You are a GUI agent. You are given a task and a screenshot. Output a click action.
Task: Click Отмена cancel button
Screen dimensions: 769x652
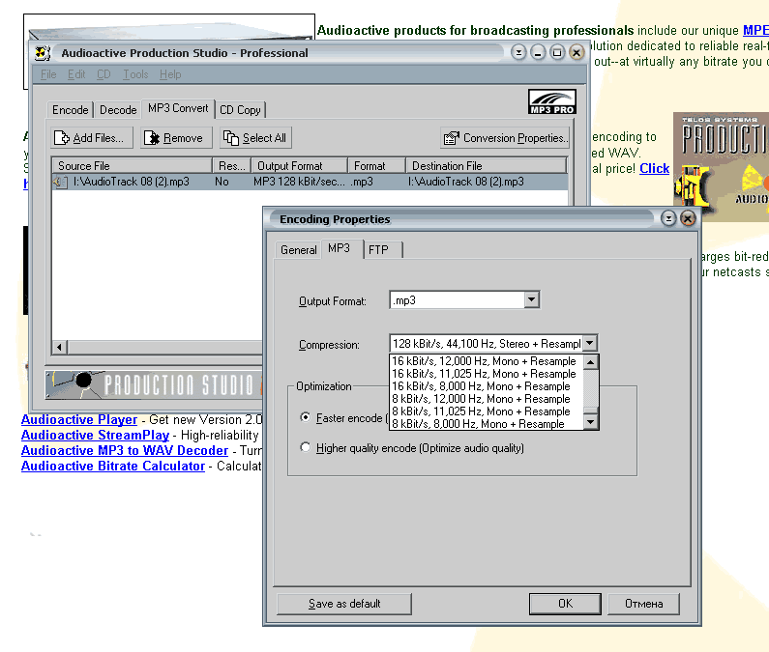click(x=643, y=604)
